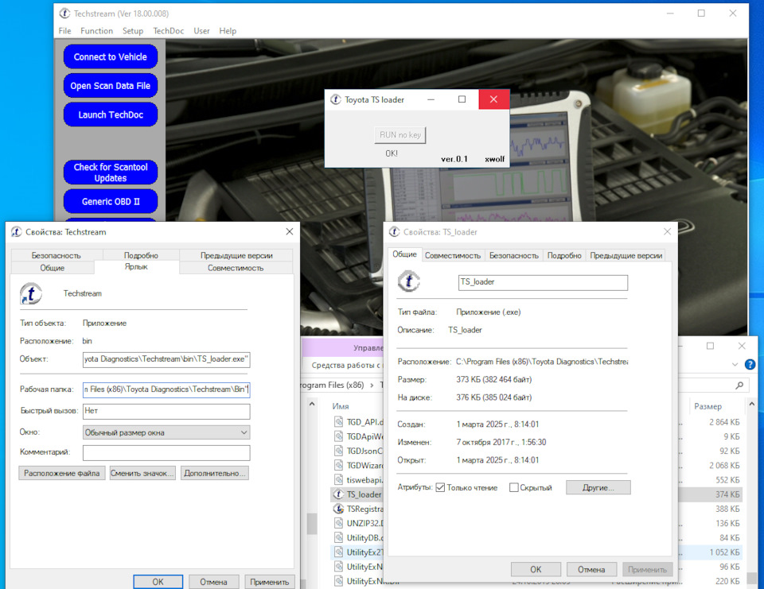Open the Function menu in Techstream

(x=96, y=31)
